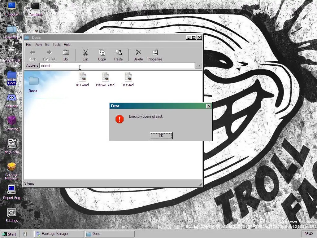Select the PRIVACY.md file

pos(105,79)
